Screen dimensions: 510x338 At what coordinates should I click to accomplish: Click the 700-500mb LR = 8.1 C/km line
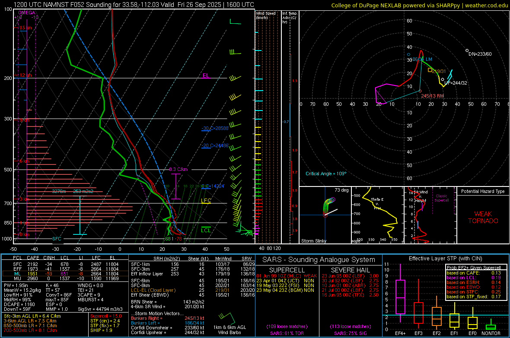[x=30, y=330]
